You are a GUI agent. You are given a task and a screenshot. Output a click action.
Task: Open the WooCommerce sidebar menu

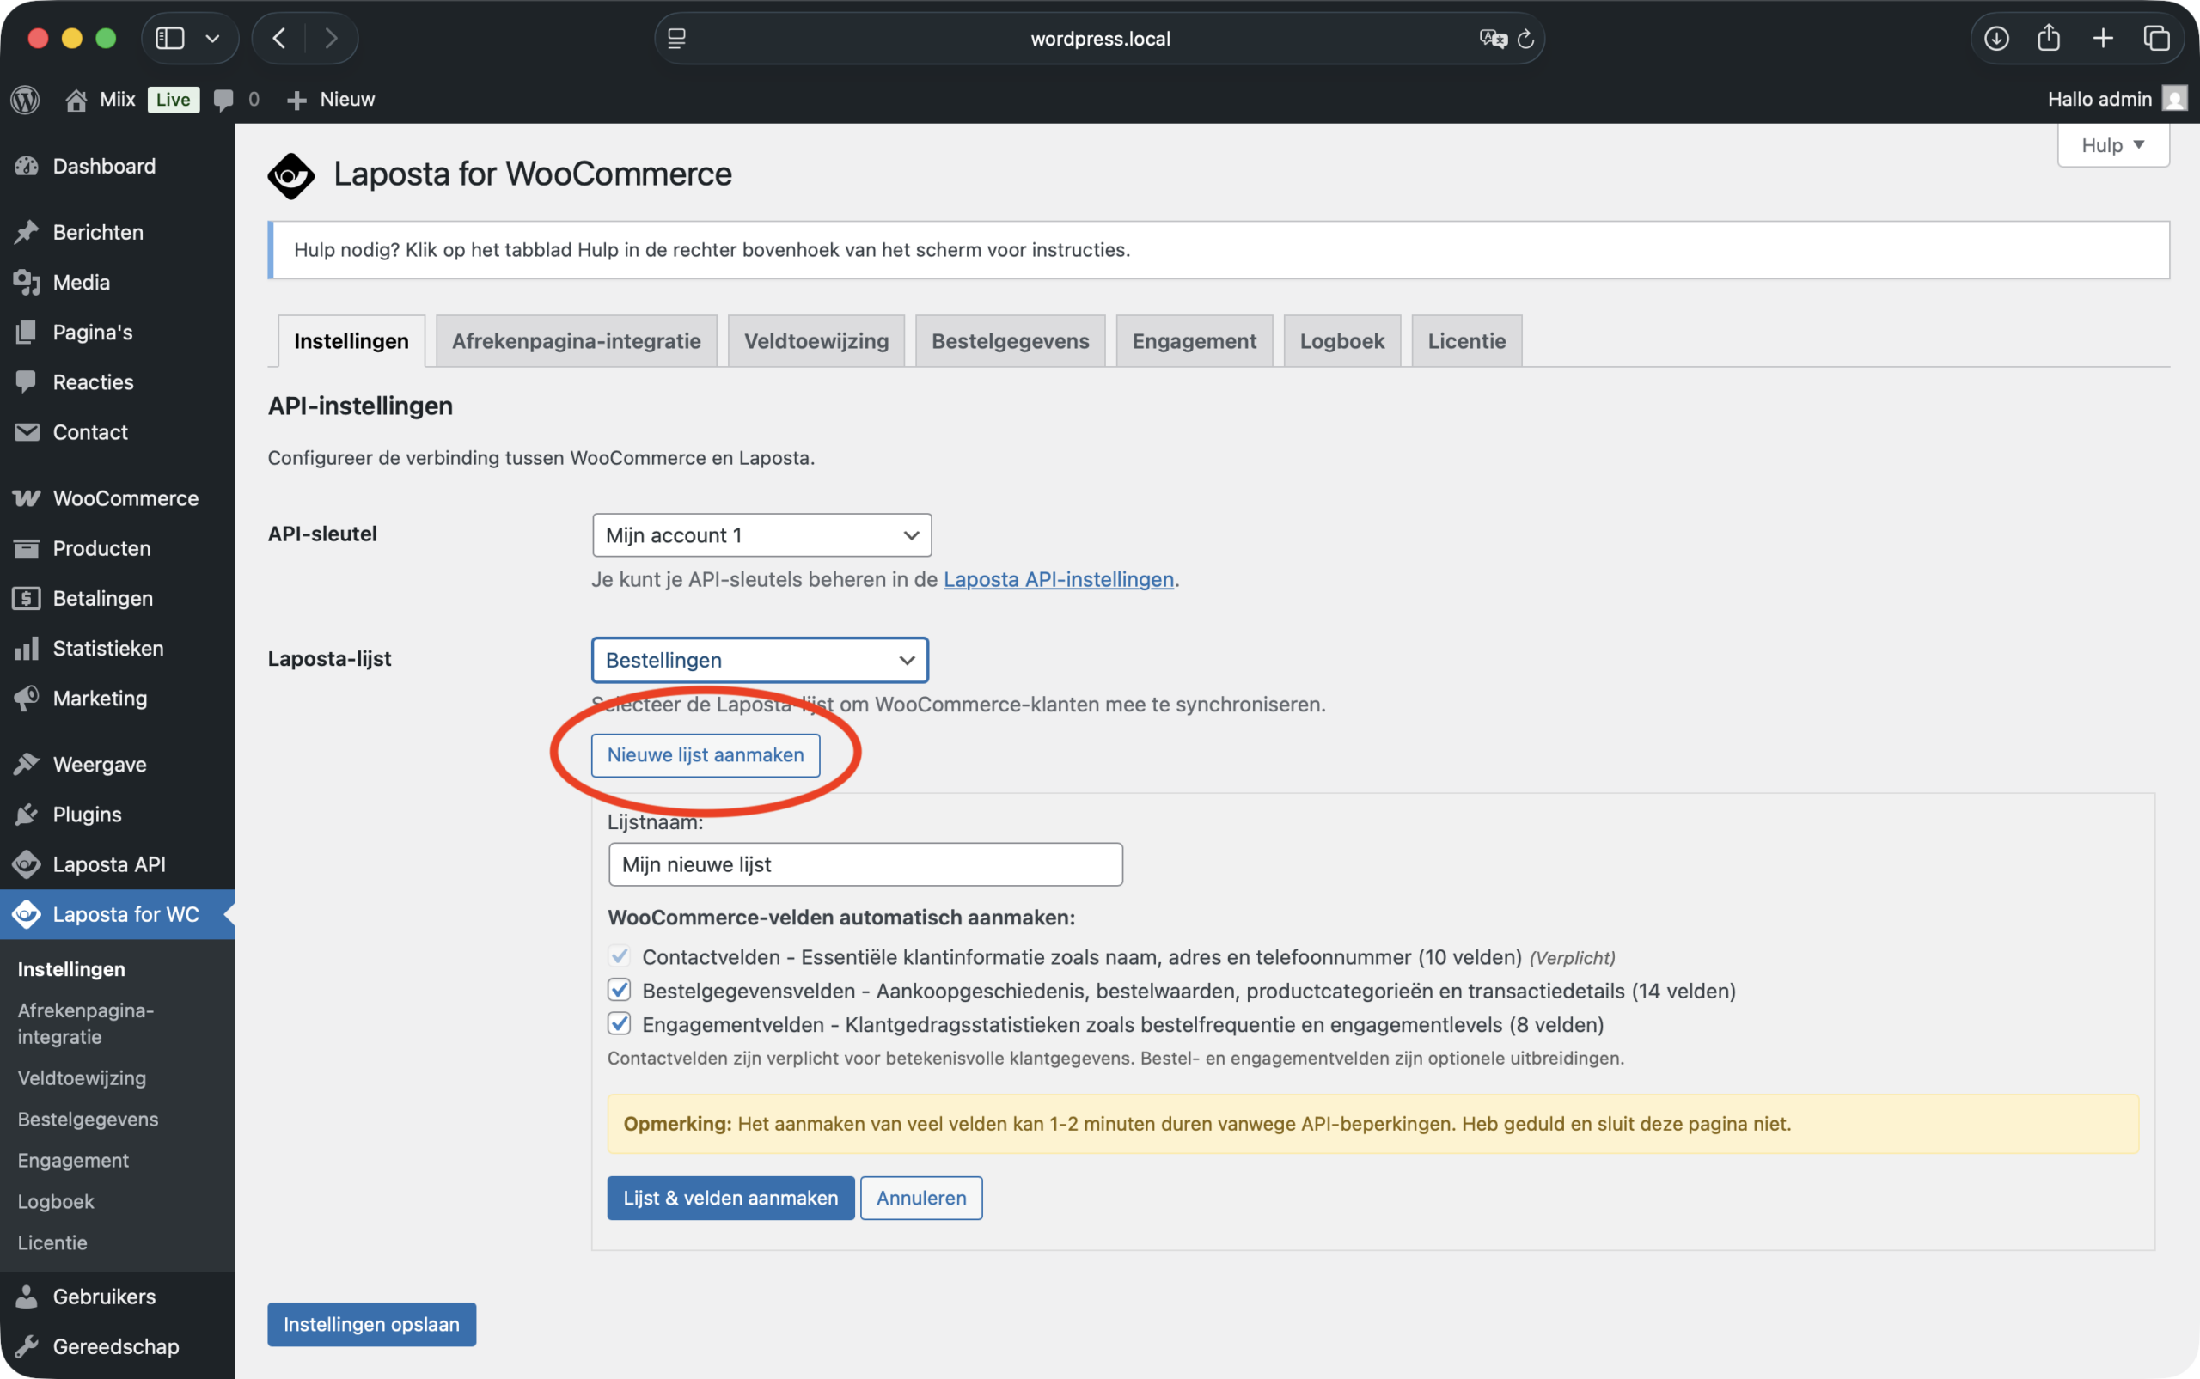(x=125, y=498)
